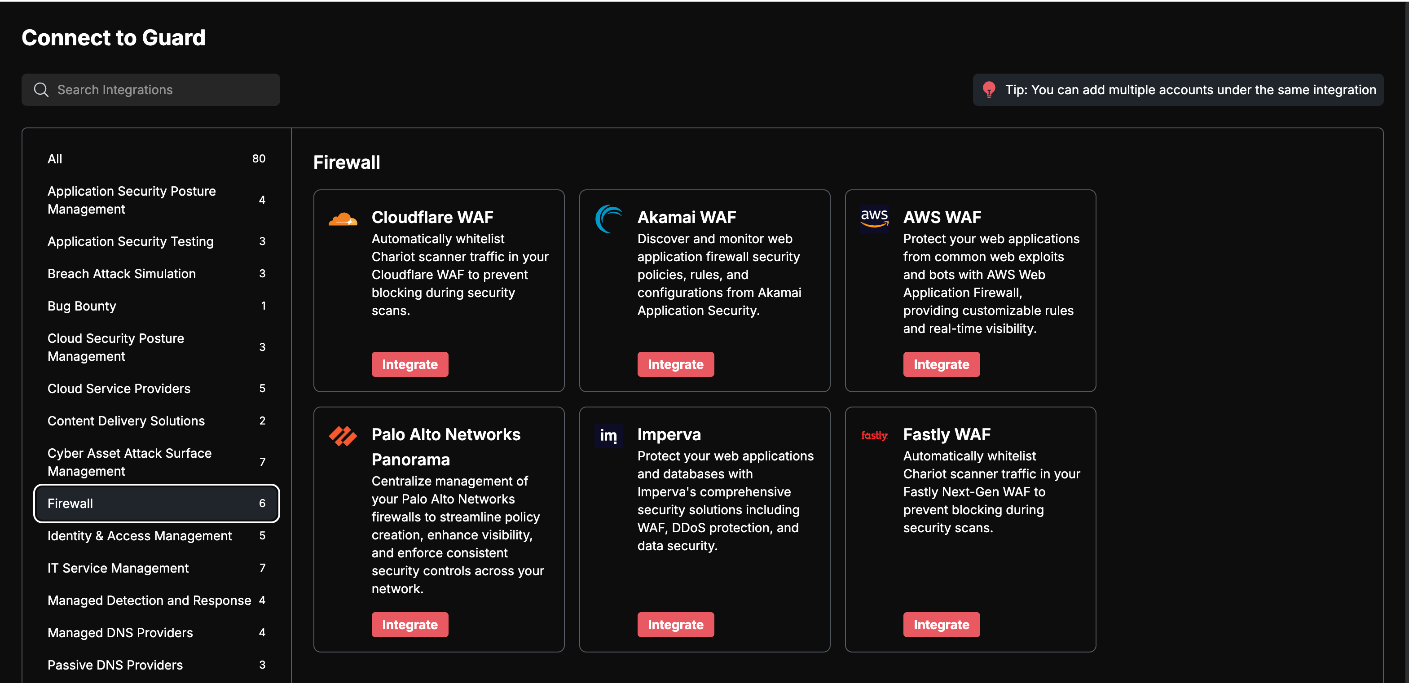Screen dimensions: 1409x683
Task: Integrate Akamai WAF
Action: click(675, 364)
